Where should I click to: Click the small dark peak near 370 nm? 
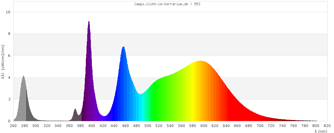(75, 110)
